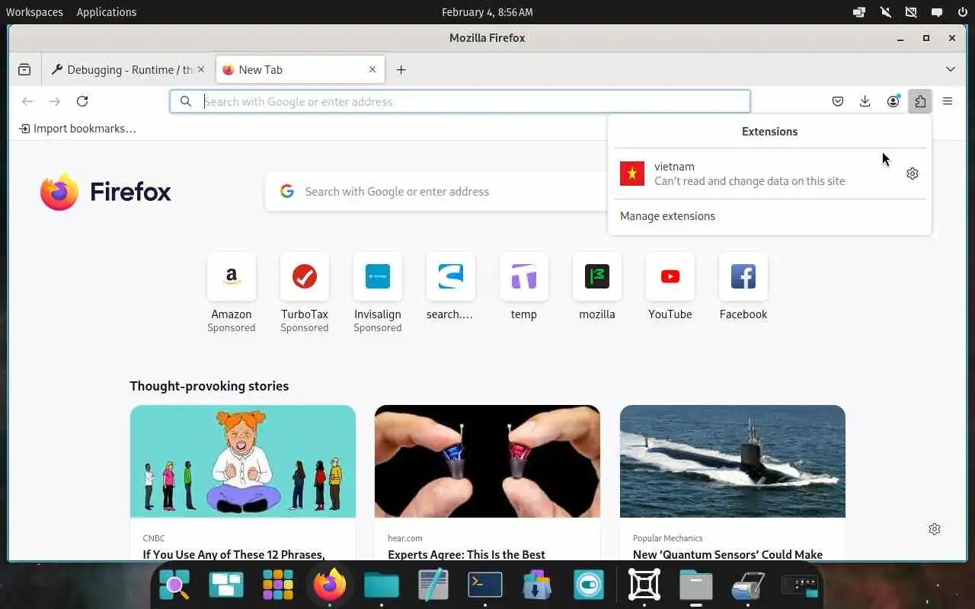The image size is (975, 609).
Task: Reload the current page
Action: click(82, 101)
